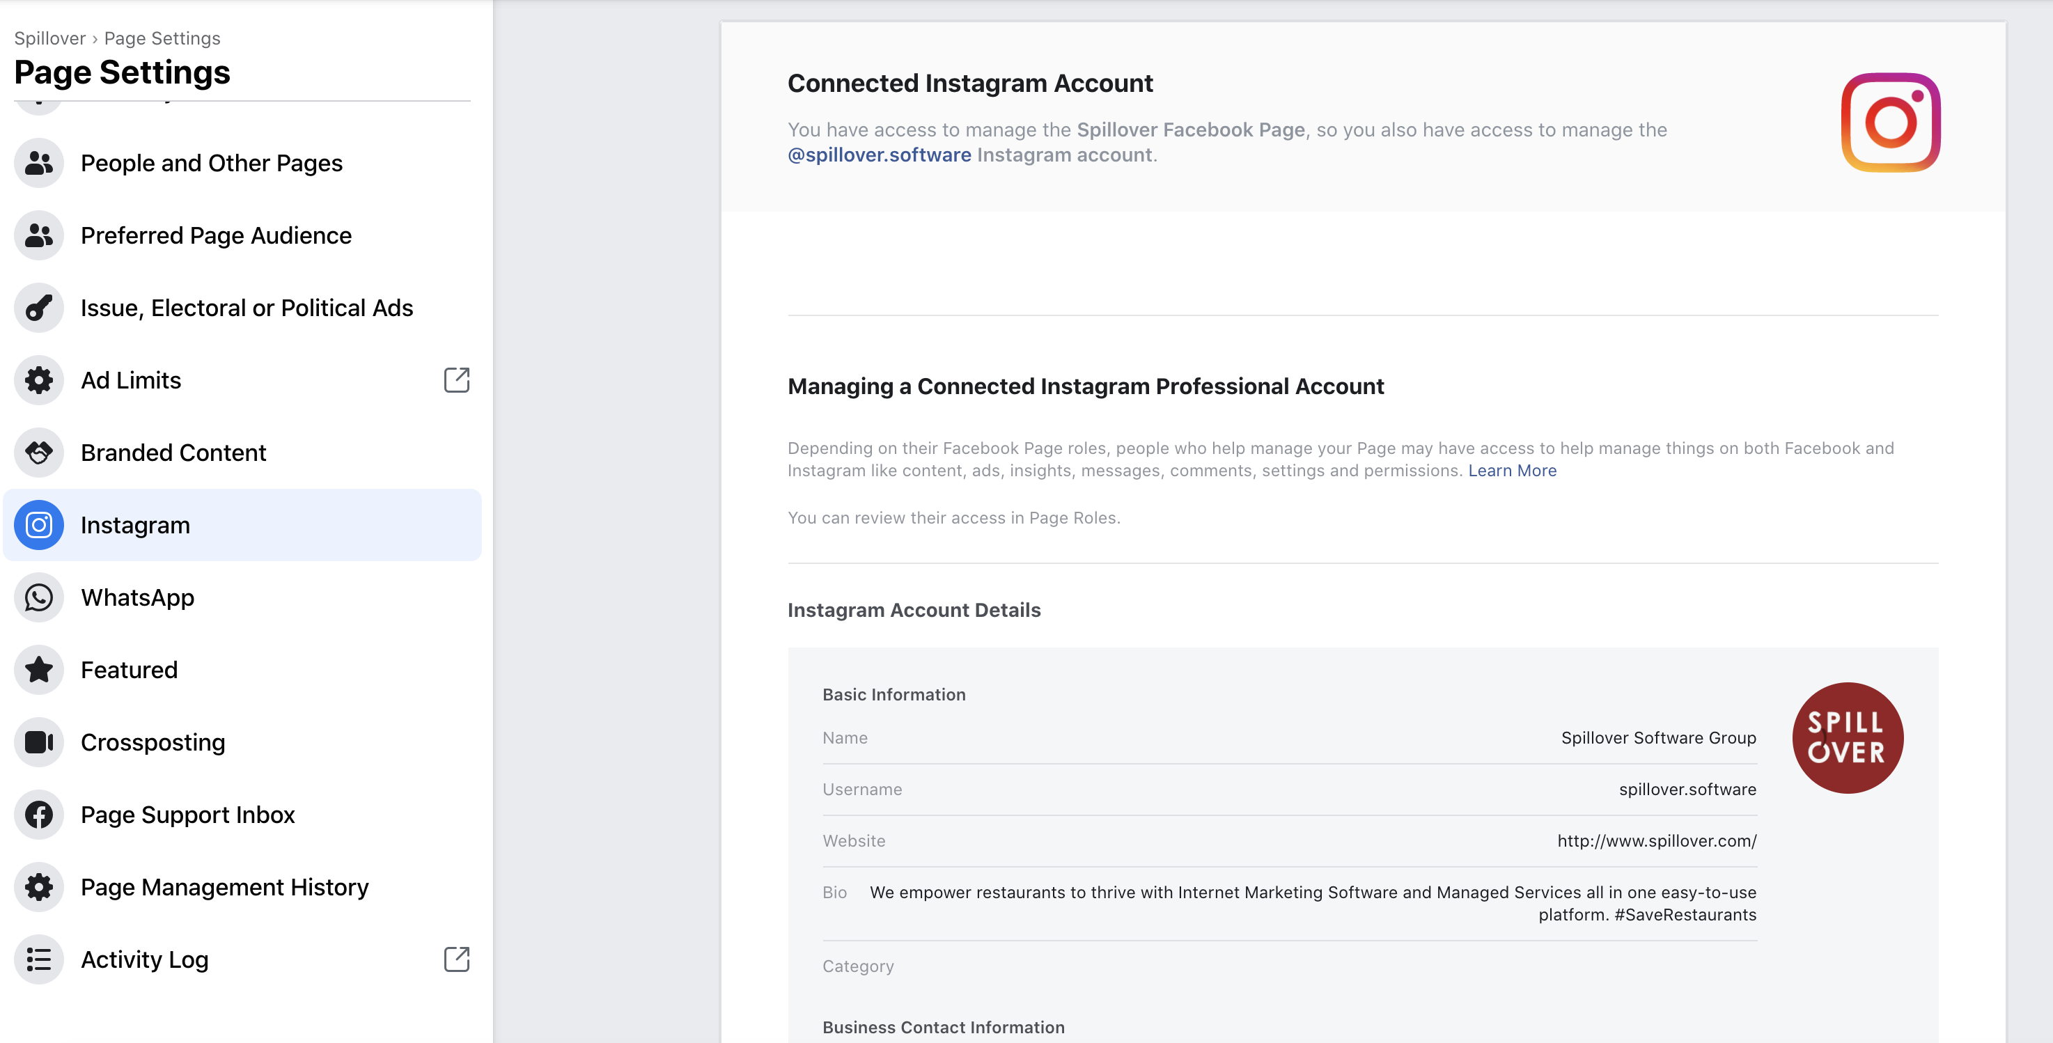2053x1043 pixels.
Task: Click the Branded Content handshake icon
Action: click(38, 453)
